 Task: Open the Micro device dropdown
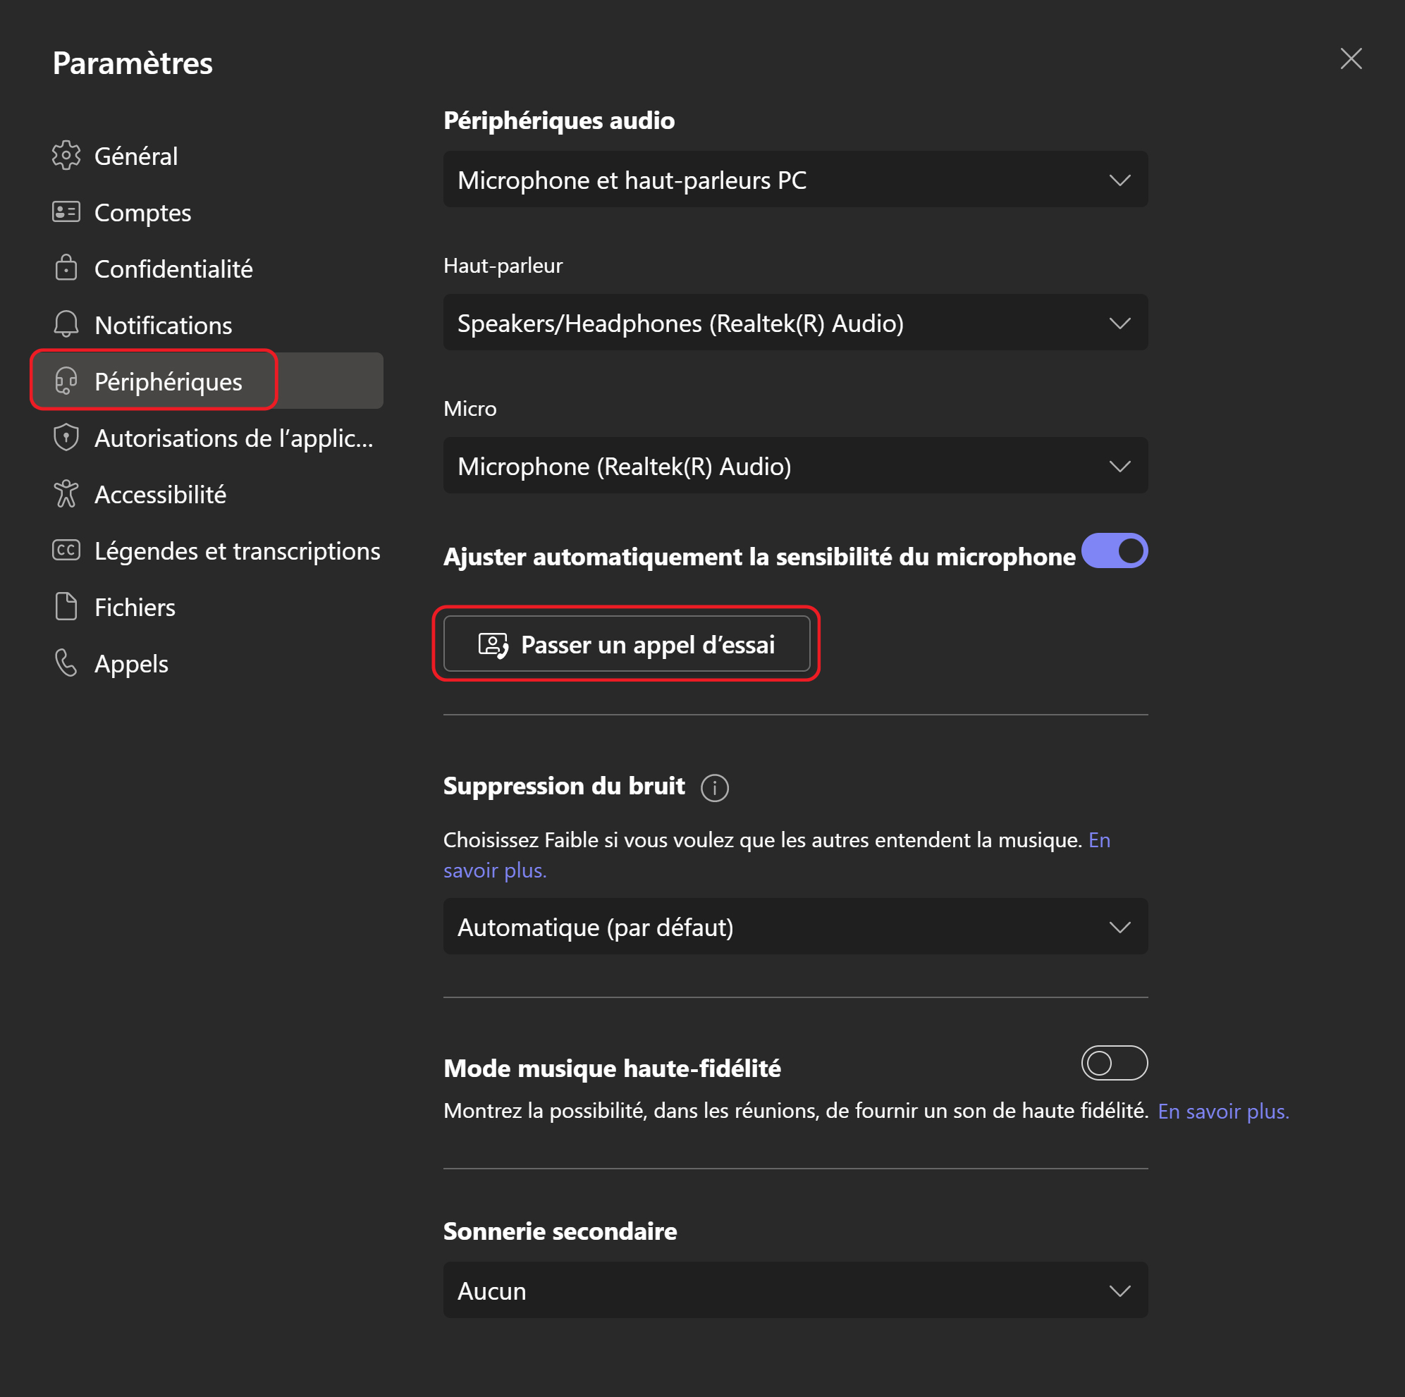pos(795,465)
